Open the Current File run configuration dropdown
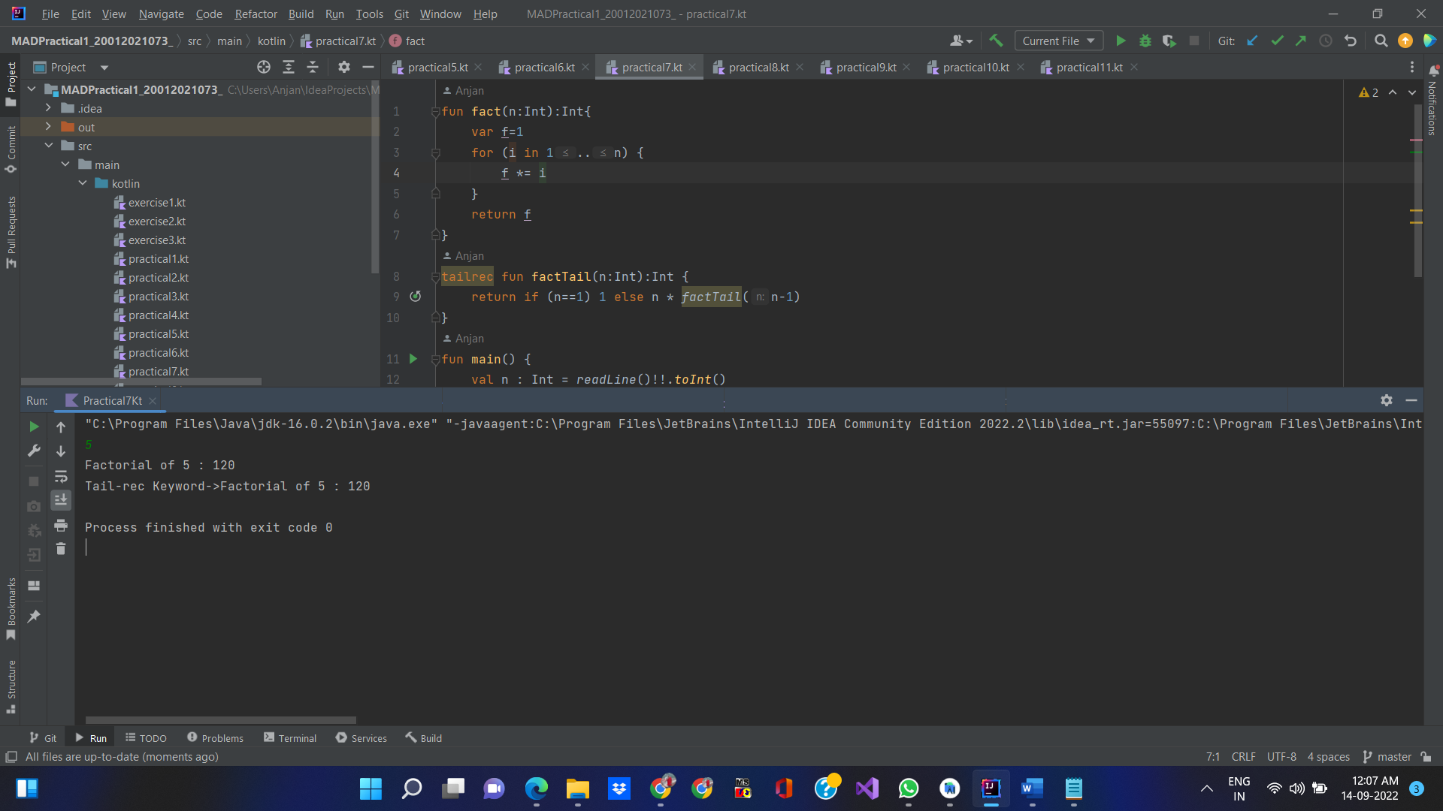1443x811 pixels. (x=1058, y=41)
